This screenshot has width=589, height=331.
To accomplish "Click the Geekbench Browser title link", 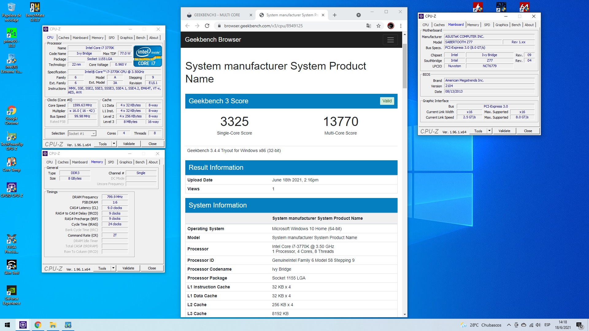I will tap(213, 40).
